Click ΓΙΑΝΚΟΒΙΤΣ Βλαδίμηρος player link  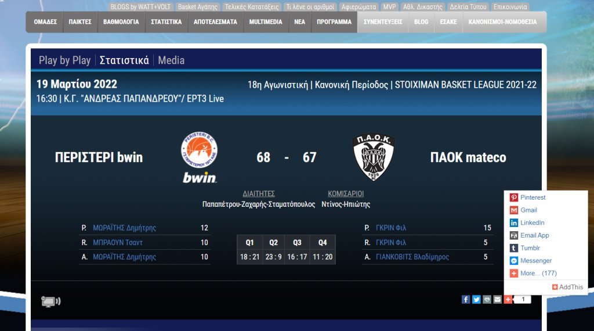click(412, 257)
